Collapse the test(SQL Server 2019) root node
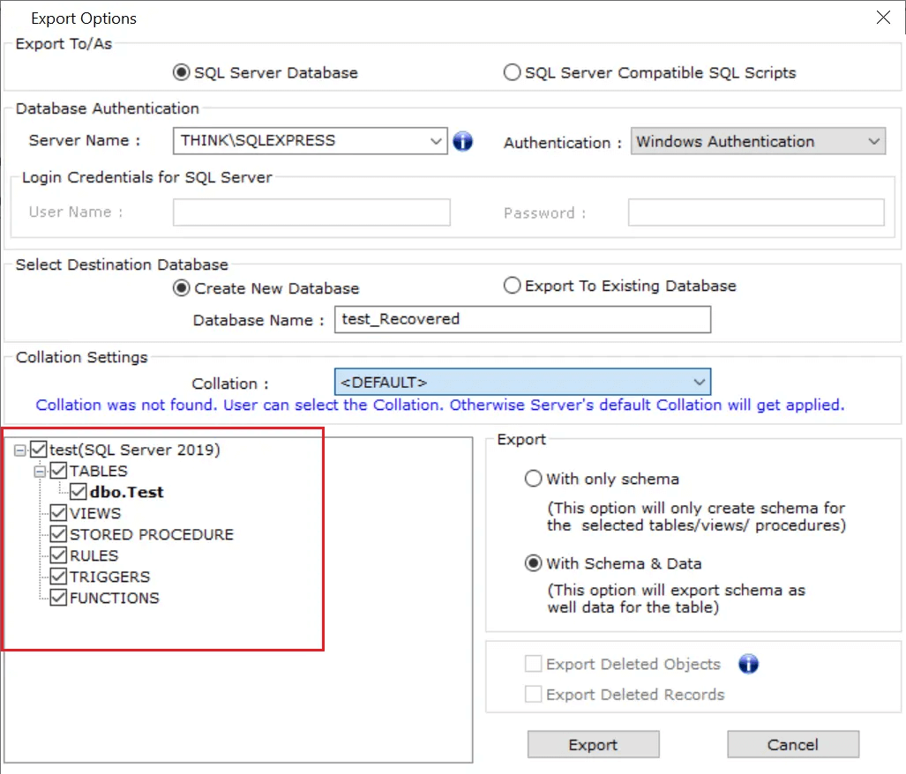Screen dimensions: 906x774 point(19,450)
